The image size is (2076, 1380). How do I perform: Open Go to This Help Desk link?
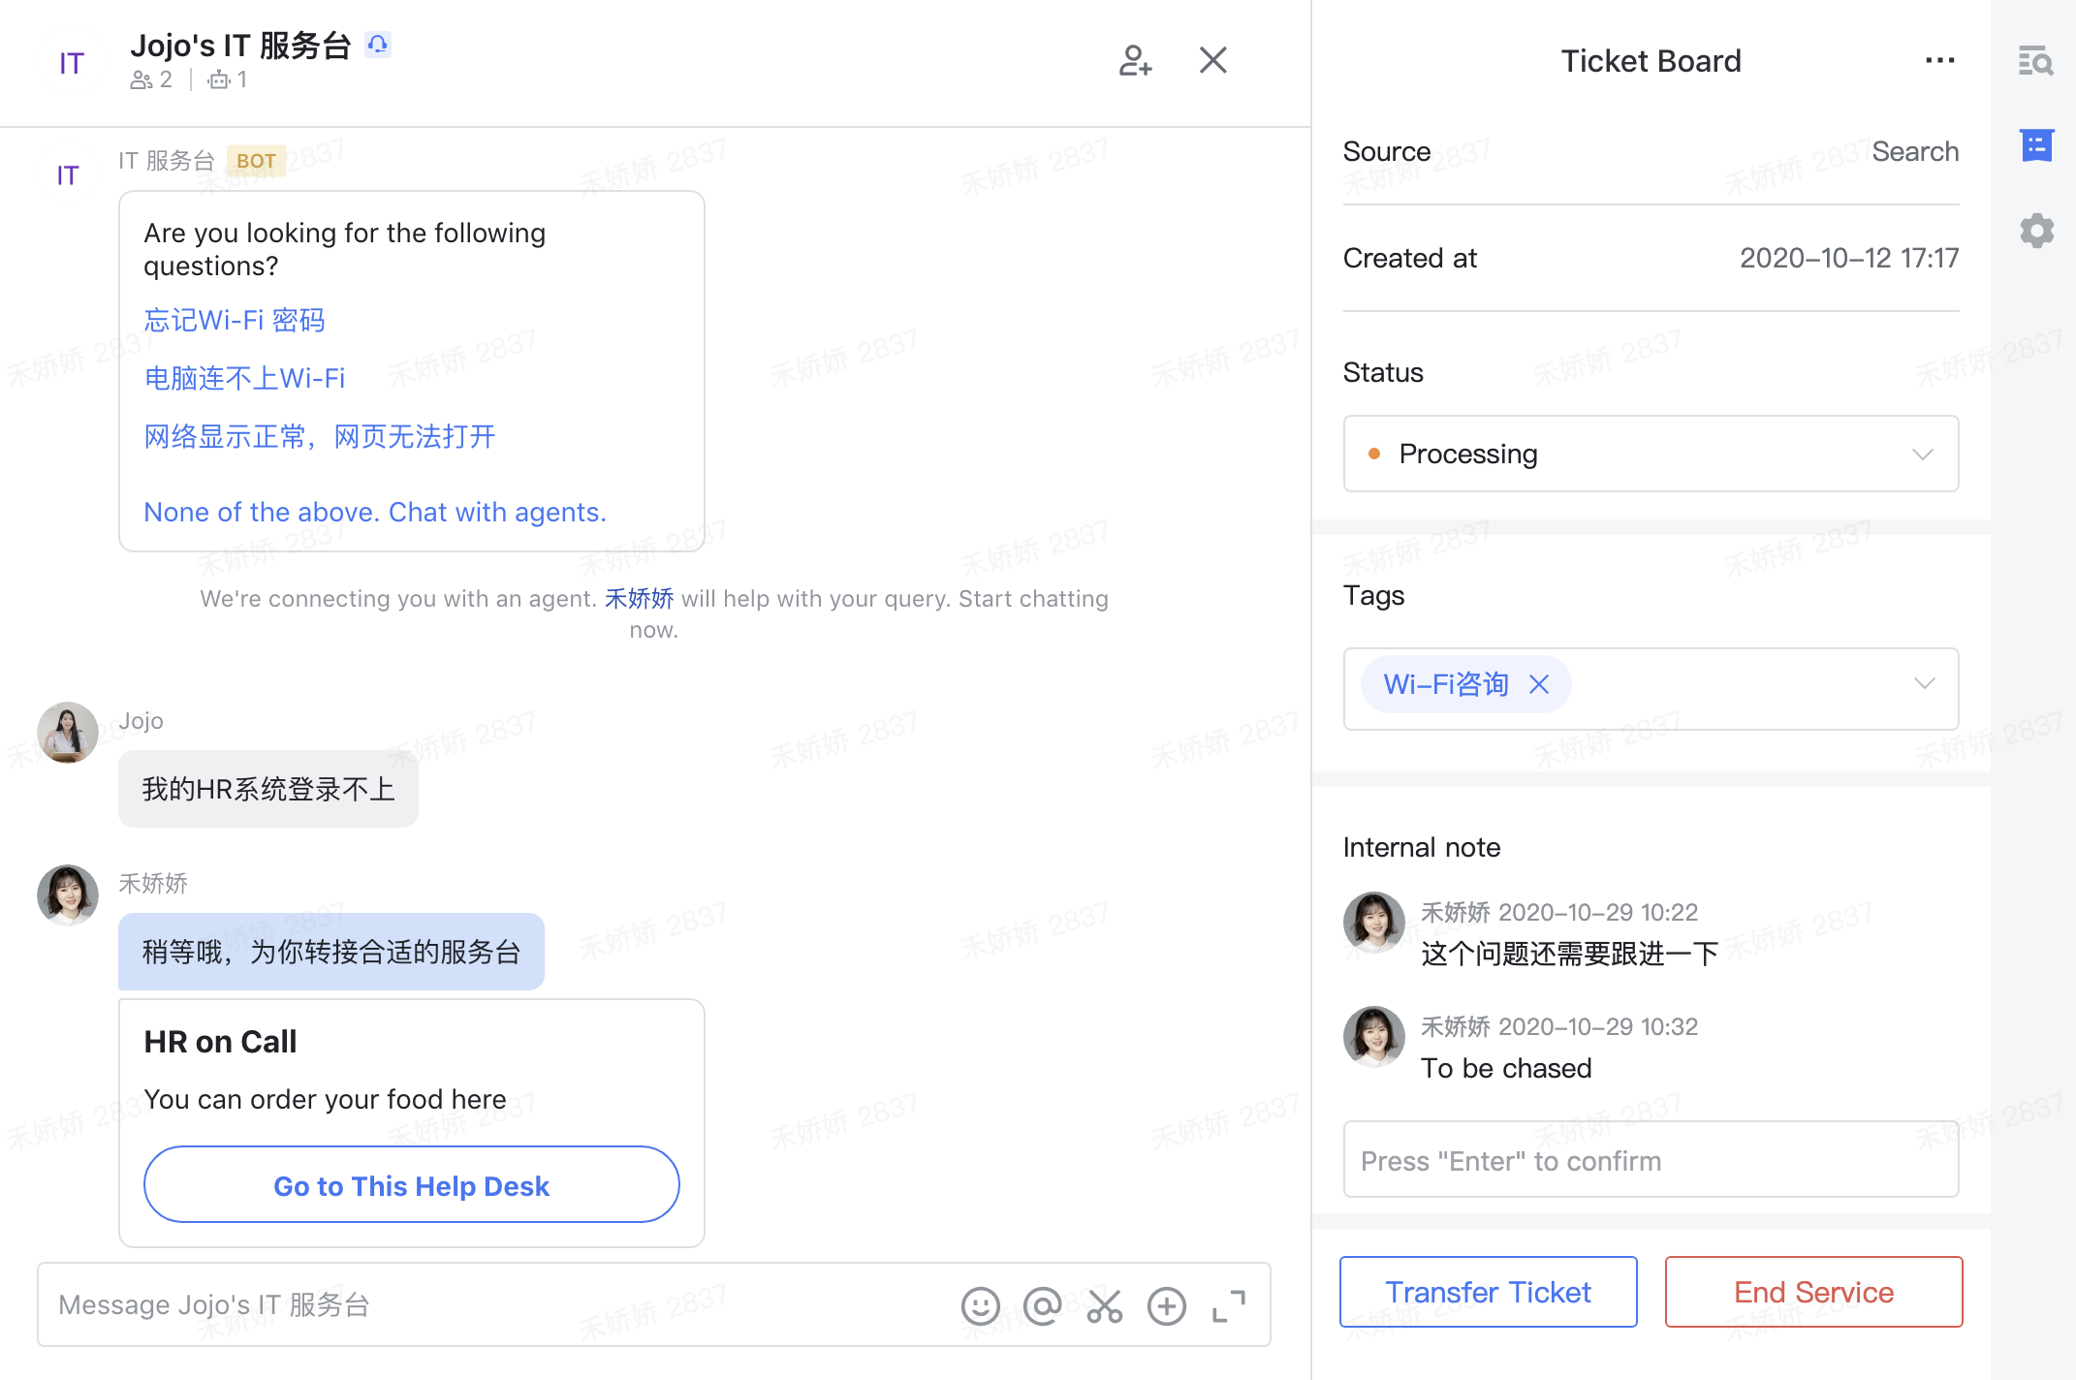(x=411, y=1184)
